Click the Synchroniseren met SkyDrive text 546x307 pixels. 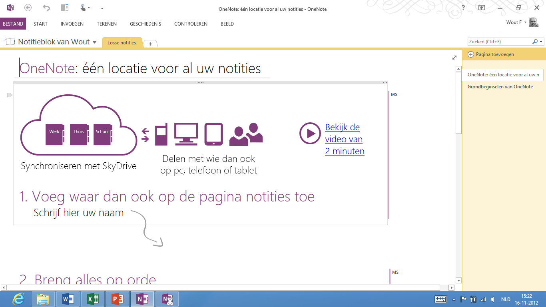click(x=79, y=166)
